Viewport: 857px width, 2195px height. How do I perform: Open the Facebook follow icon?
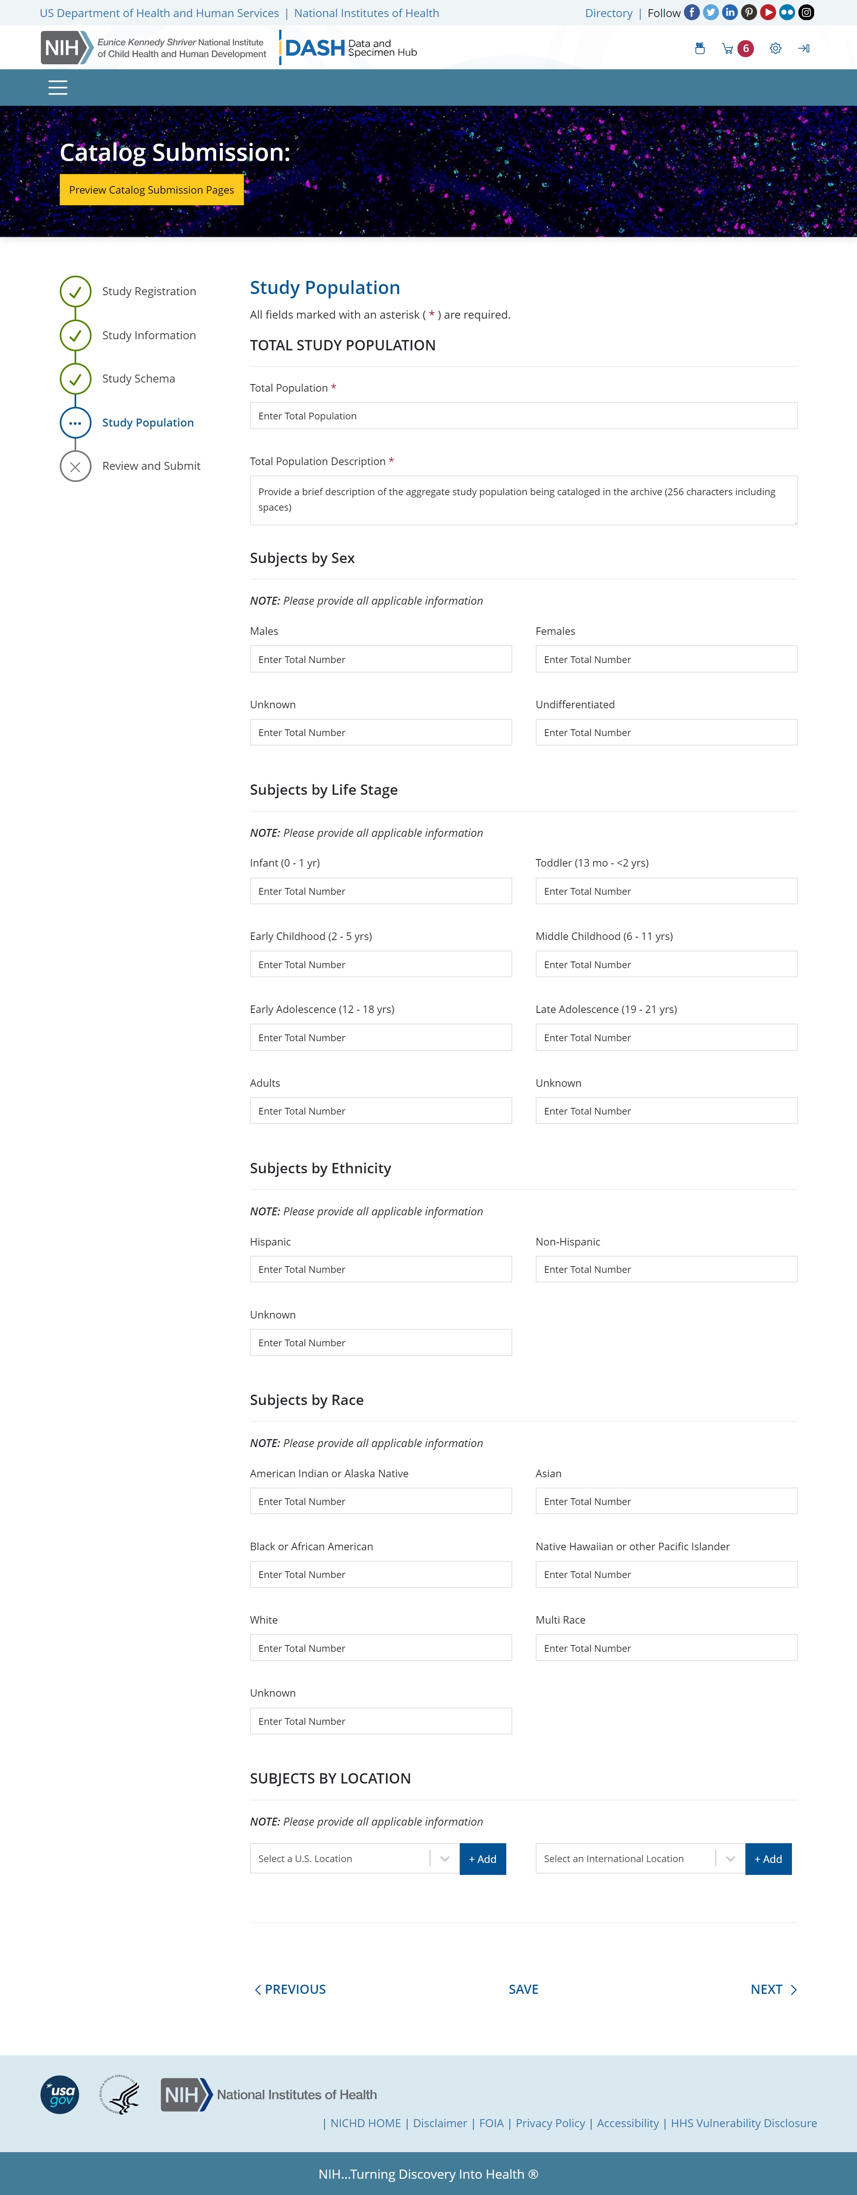click(692, 13)
